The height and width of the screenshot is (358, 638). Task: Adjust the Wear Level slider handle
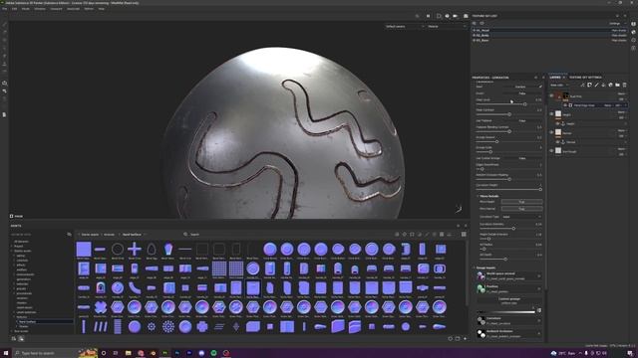tap(525, 104)
